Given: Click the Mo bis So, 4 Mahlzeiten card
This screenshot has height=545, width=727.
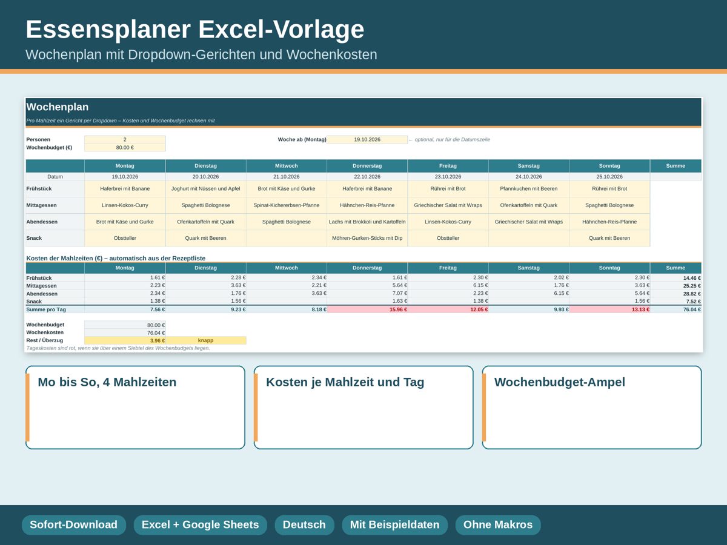Looking at the screenshot, I should click(x=135, y=408).
